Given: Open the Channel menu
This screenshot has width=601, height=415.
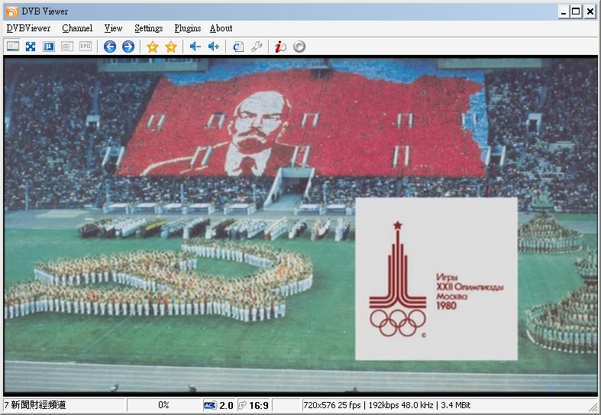Looking at the screenshot, I should 77,28.
